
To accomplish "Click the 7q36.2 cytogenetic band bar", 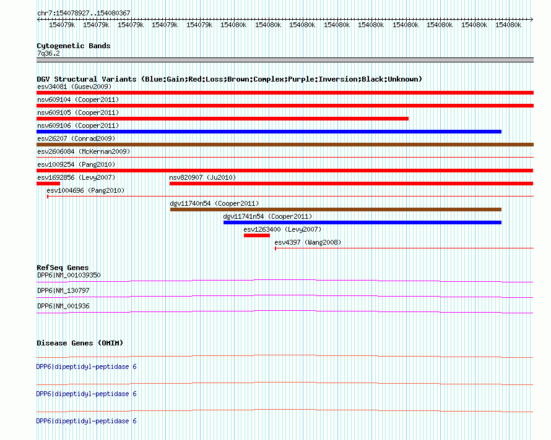I will 285,60.
